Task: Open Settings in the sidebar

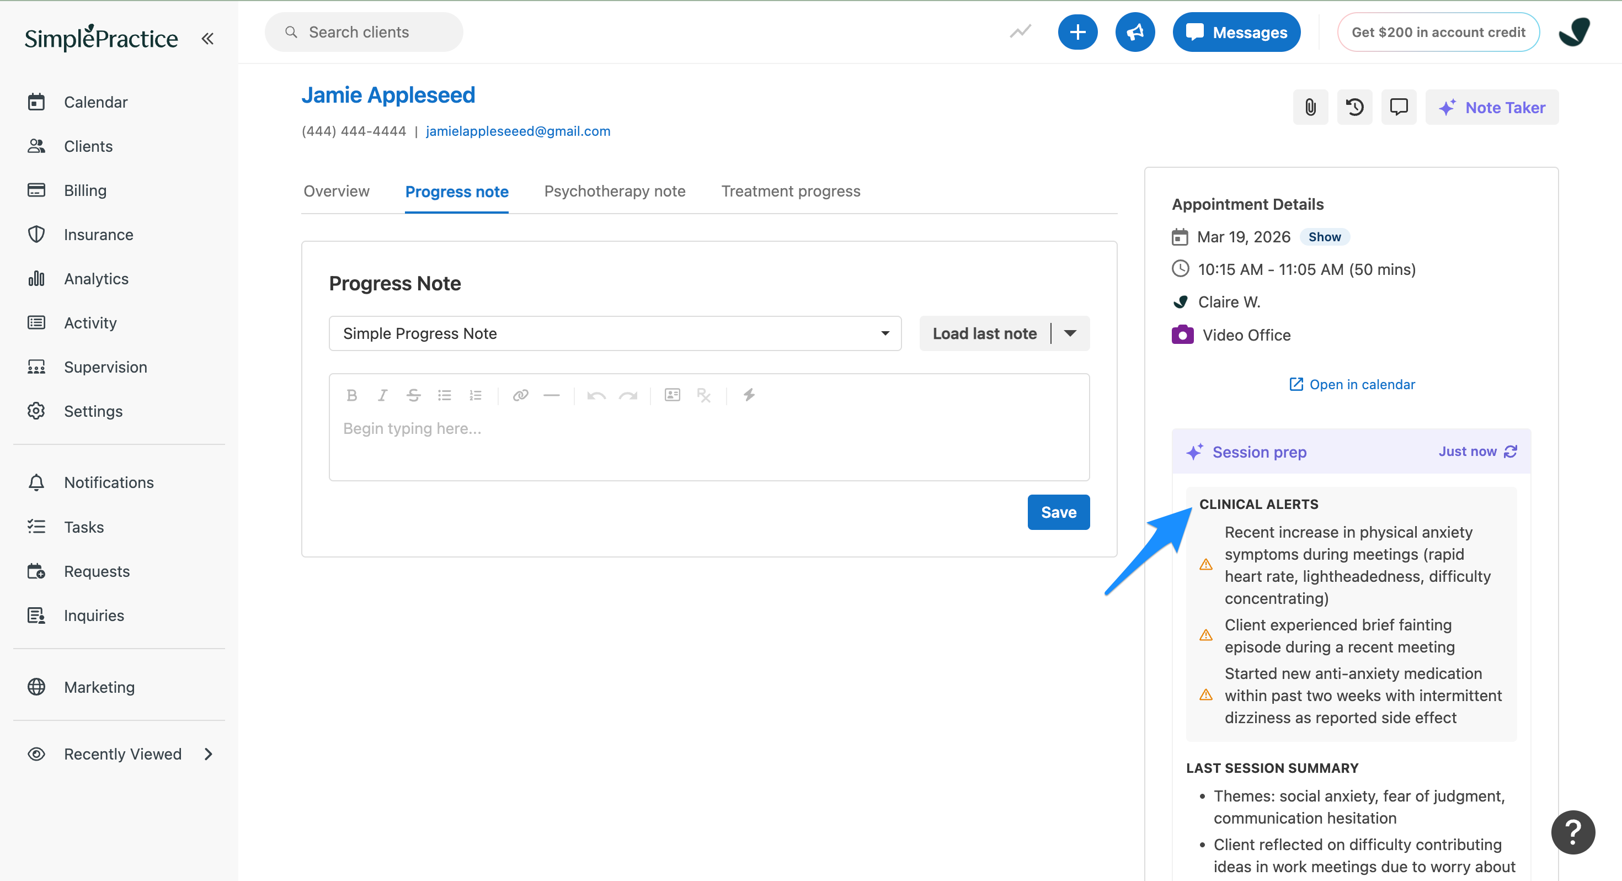Action: click(93, 411)
